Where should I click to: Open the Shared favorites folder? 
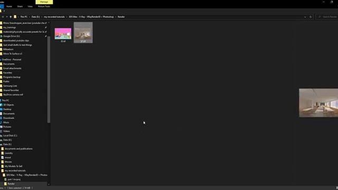11,90
